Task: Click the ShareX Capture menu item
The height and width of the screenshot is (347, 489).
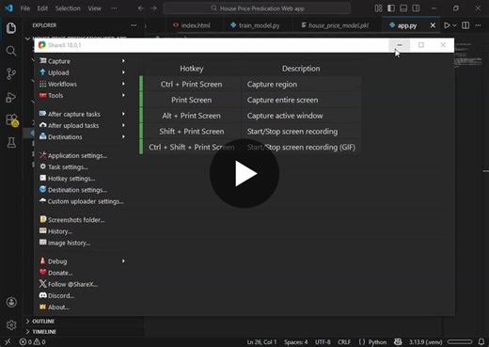Action: click(x=59, y=61)
